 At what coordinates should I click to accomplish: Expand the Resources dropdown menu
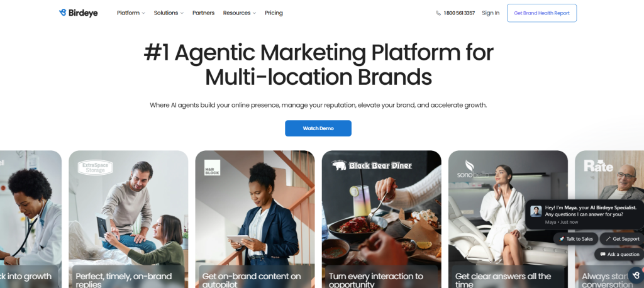click(240, 13)
